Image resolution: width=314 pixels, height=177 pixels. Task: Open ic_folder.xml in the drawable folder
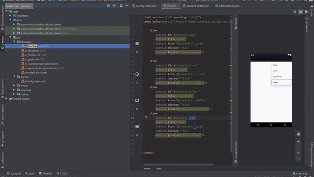click(x=32, y=55)
